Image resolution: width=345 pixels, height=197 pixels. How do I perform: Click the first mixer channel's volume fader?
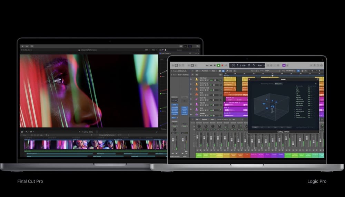pyautogui.click(x=197, y=137)
